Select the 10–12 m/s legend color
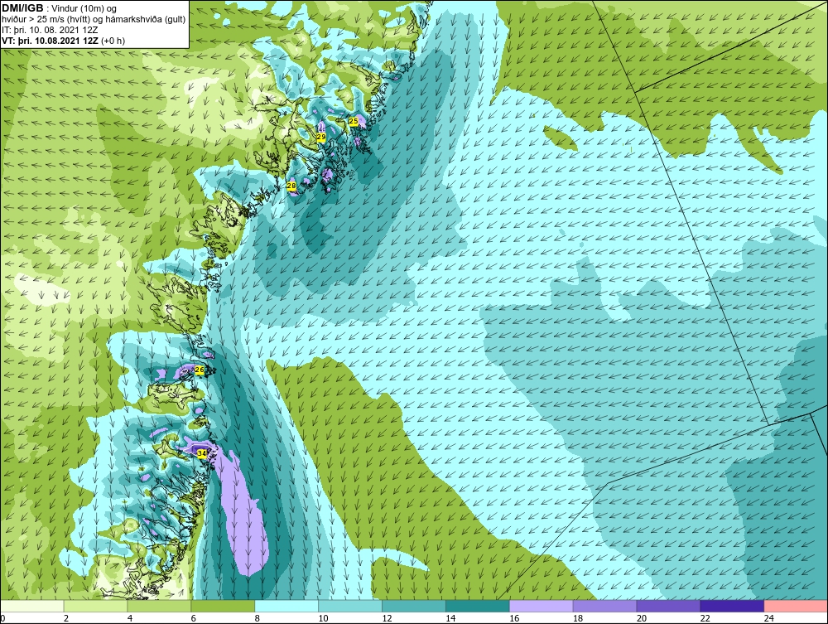 [x=350, y=606]
